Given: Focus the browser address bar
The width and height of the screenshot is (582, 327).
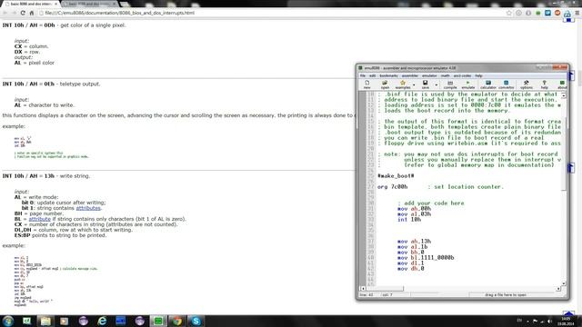Looking at the screenshot, I should 273,13.
